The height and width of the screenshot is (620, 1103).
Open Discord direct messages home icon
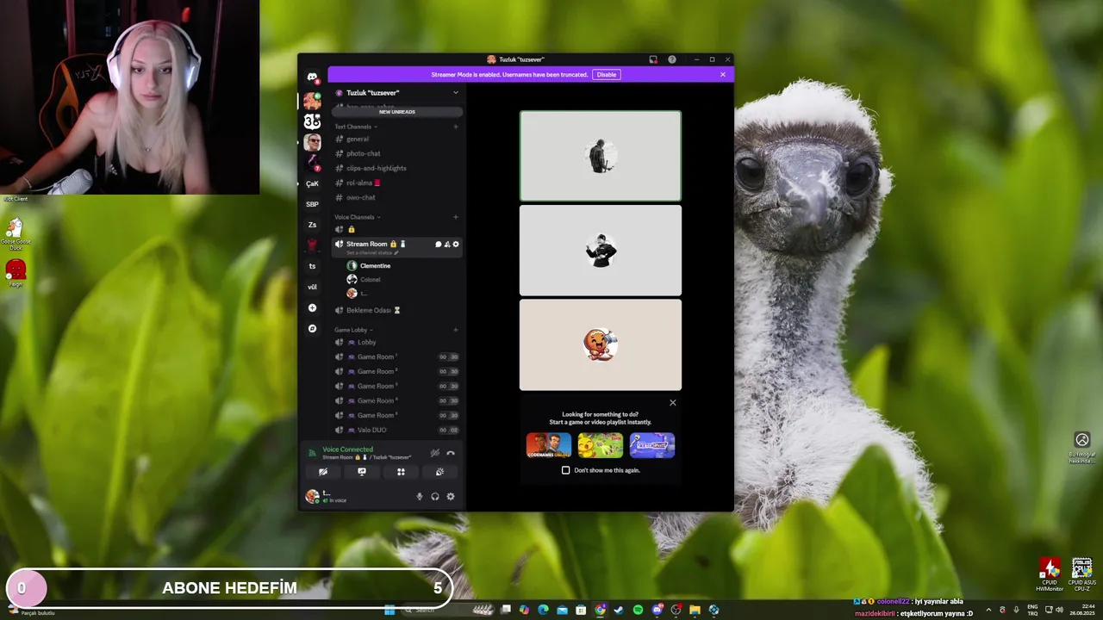point(312,77)
